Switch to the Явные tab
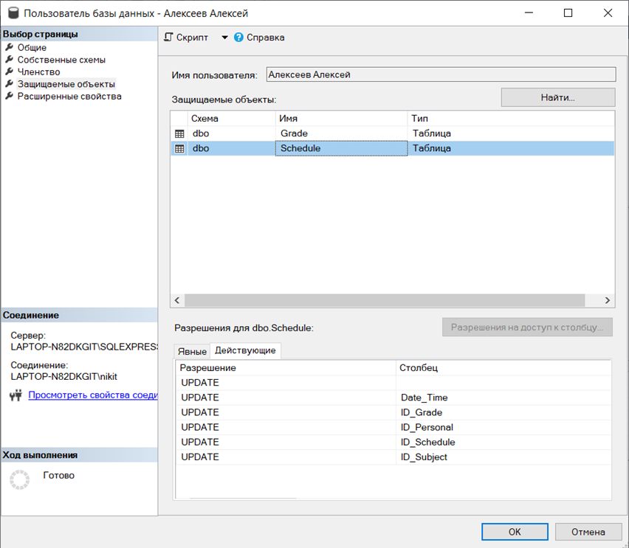 pyautogui.click(x=192, y=351)
